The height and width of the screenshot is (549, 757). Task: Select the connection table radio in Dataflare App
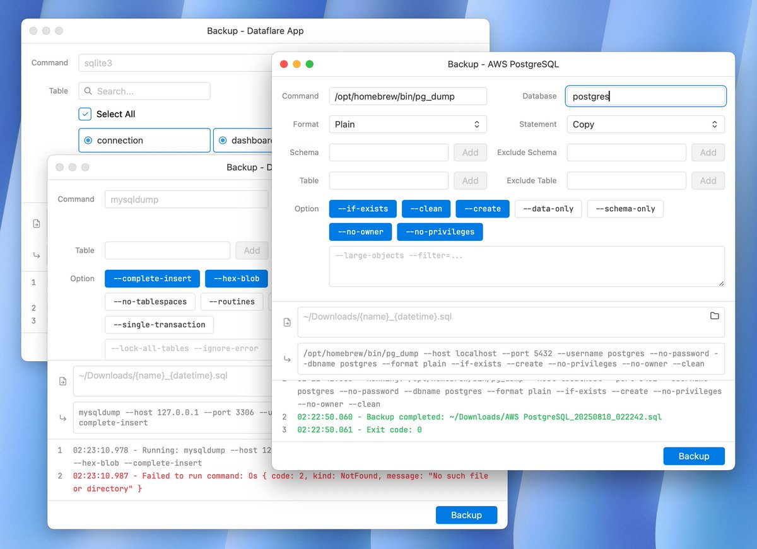(x=88, y=141)
